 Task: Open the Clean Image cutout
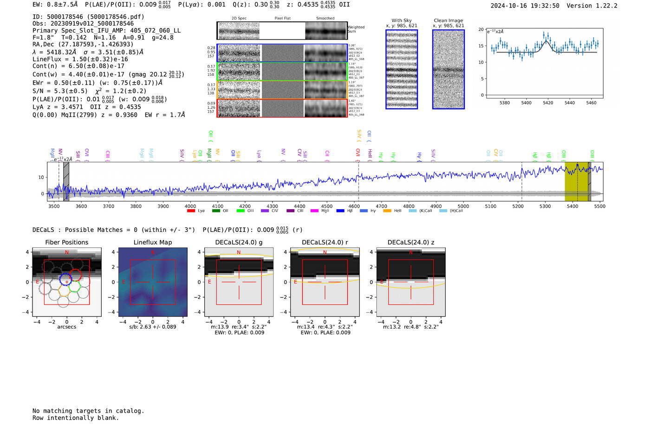(448, 69)
